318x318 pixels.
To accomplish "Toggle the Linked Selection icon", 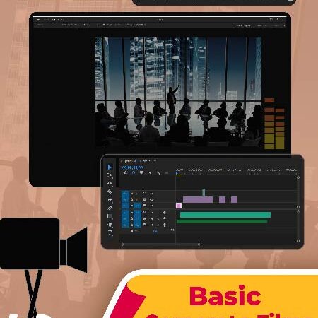I will tap(141, 172).
